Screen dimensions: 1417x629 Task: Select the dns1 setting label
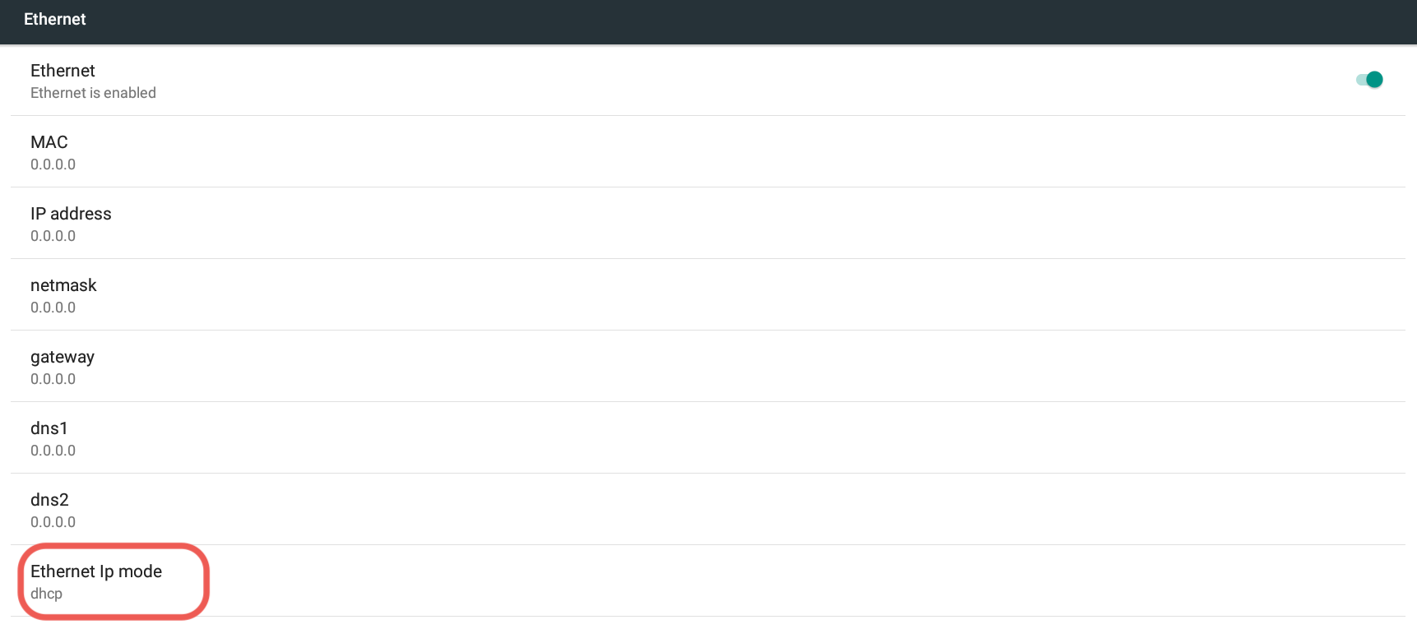click(x=49, y=428)
